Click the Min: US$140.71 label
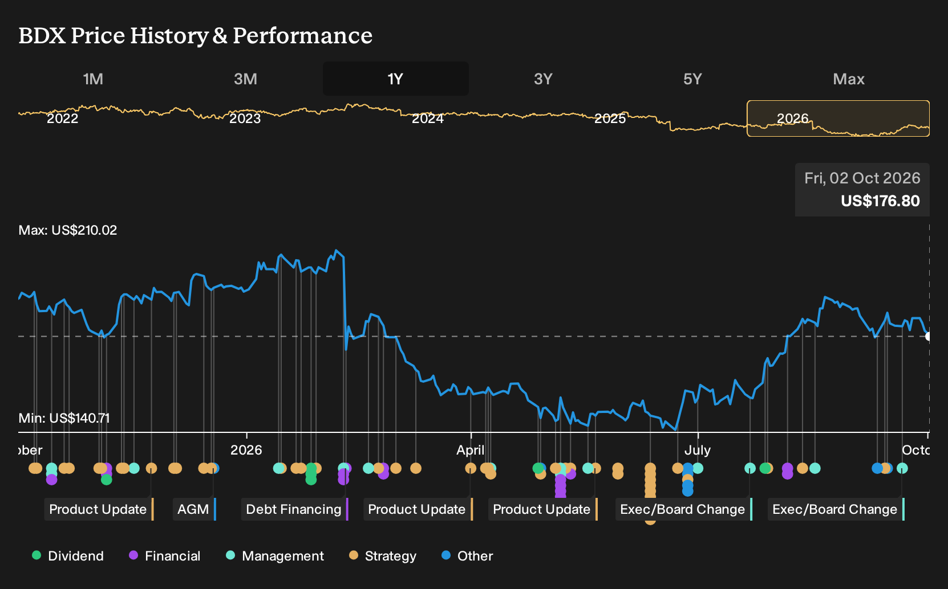The image size is (948, 589). [64, 418]
